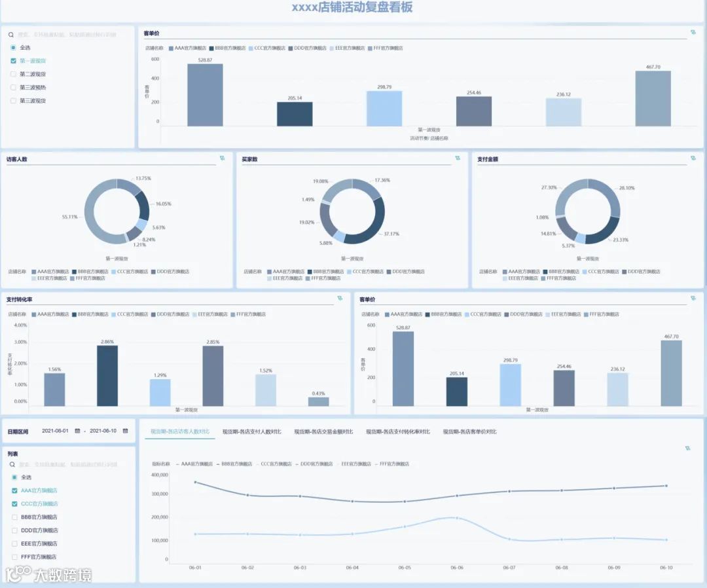Switch to the 现货期-各店支付人数对比 tab
The width and height of the screenshot is (707, 588).
click(x=251, y=432)
